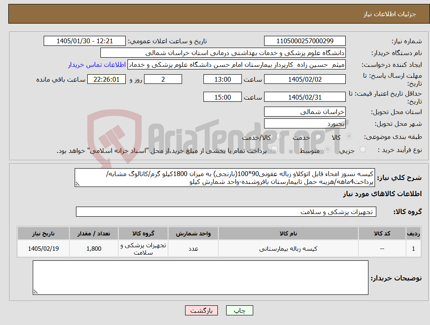Viewport: 430px width, 325px height.
Task: Click the price validity time 15:00
Action: [222, 97]
